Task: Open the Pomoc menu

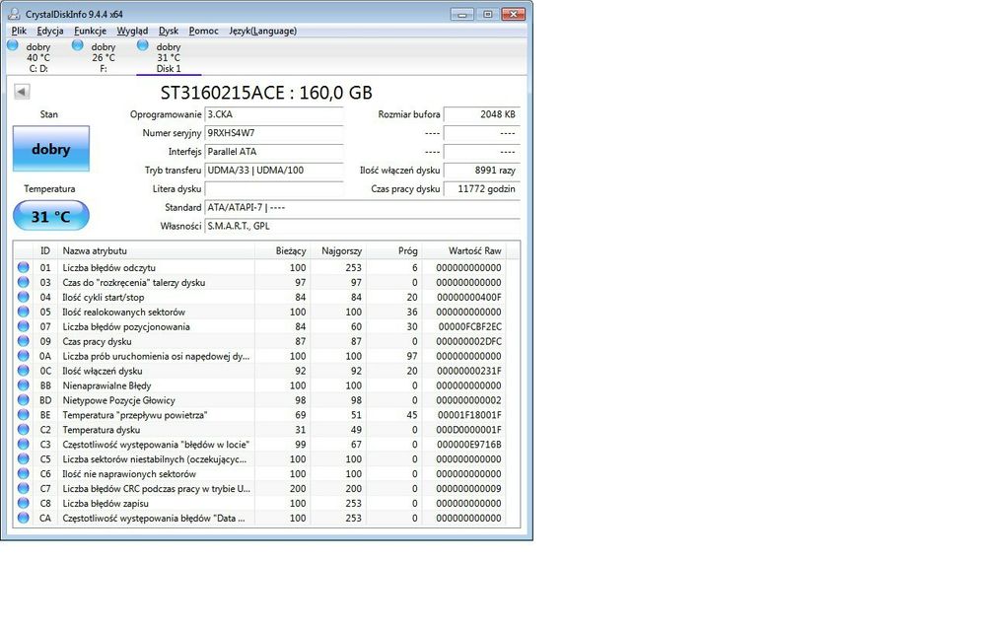Action: pyautogui.click(x=203, y=31)
